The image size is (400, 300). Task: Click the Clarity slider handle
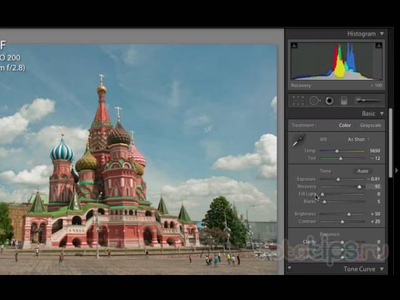[342, 242]
